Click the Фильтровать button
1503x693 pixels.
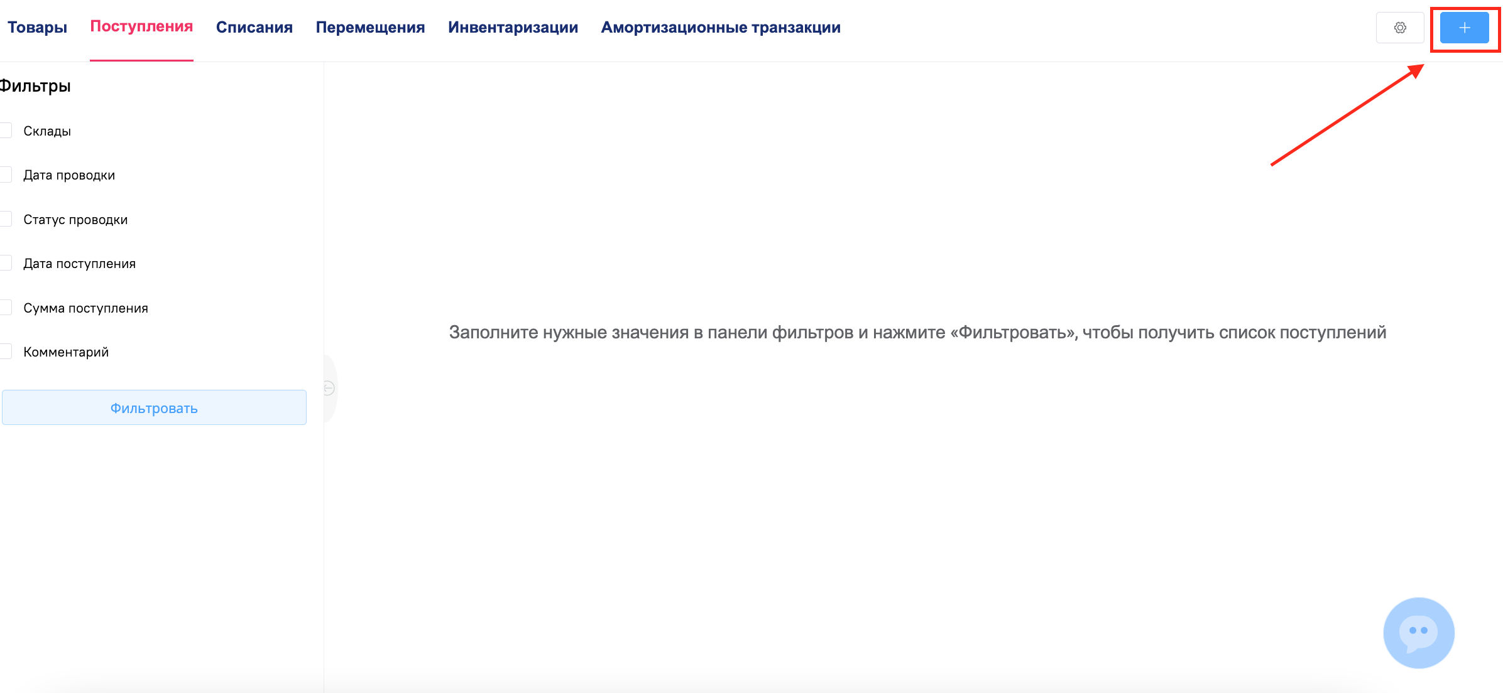(153, 407)
